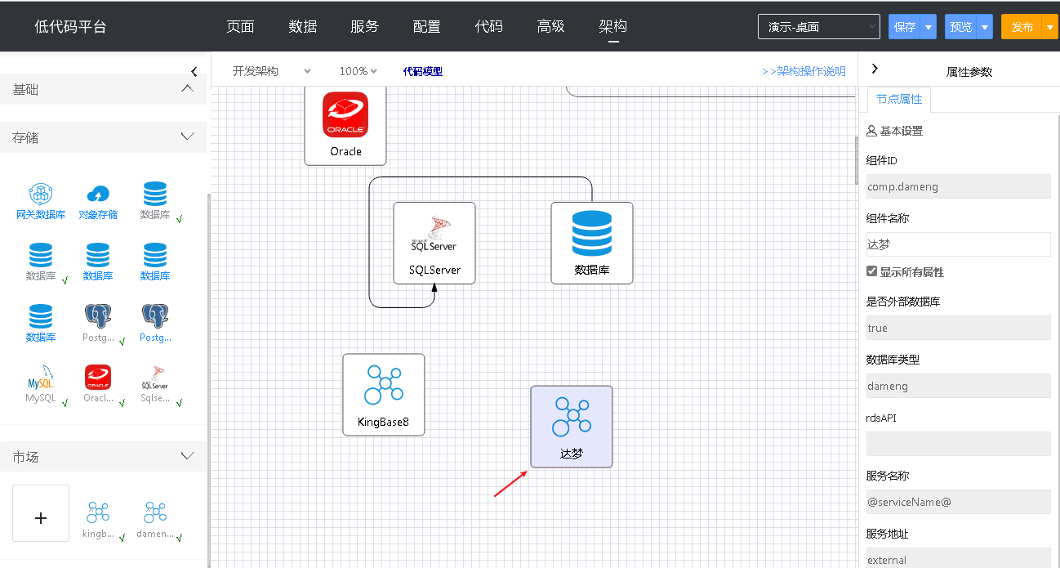
Task: Pick the MySQL component in storage palette
Action: tap(41, 383)
